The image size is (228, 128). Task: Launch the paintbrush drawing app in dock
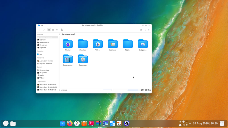click(x=77, y=123)
